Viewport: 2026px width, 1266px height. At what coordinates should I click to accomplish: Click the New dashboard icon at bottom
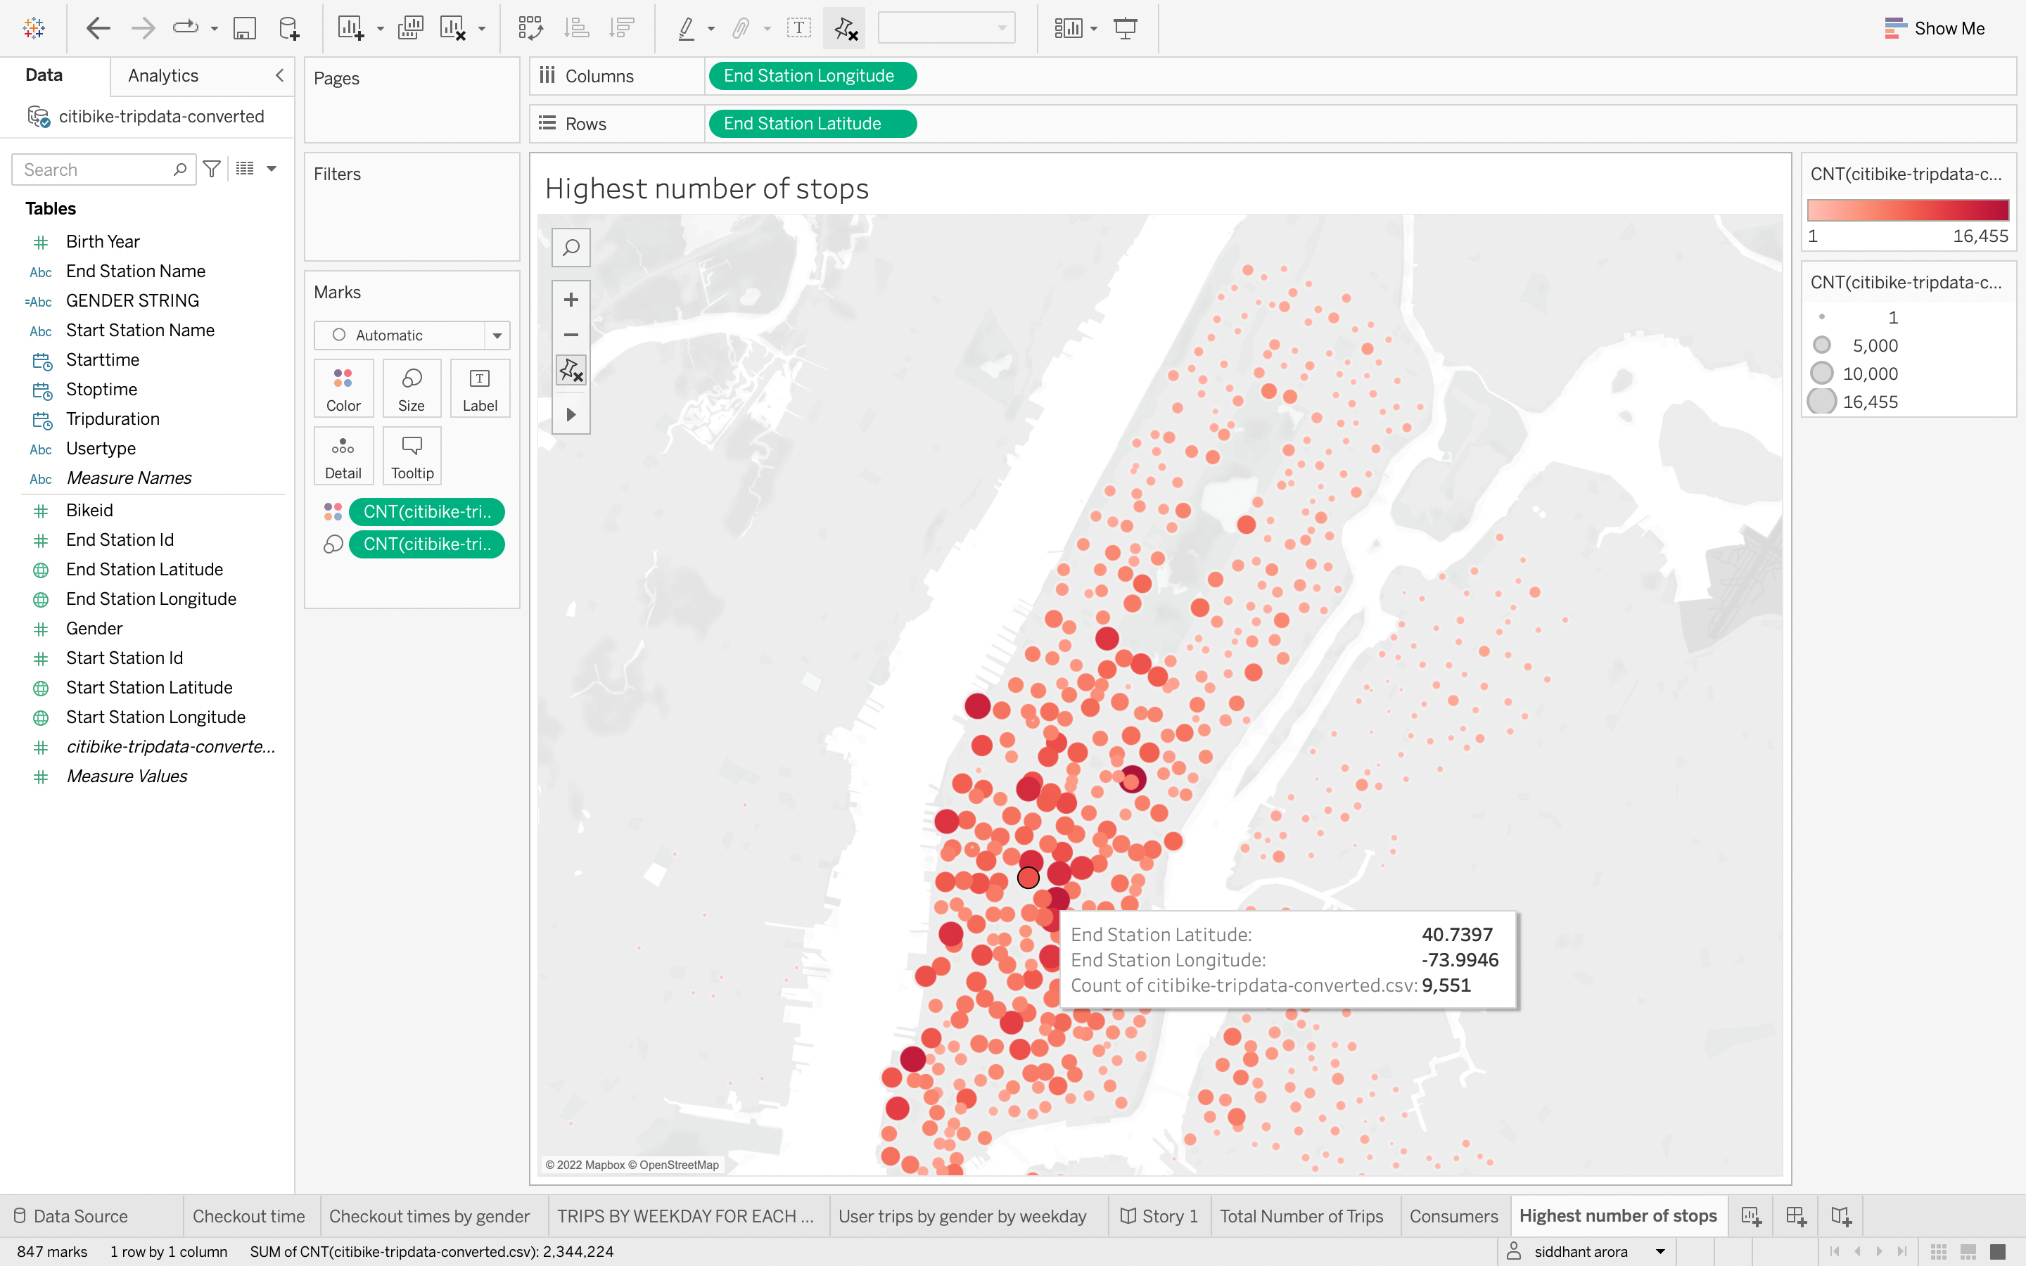coord(1796,1216)
